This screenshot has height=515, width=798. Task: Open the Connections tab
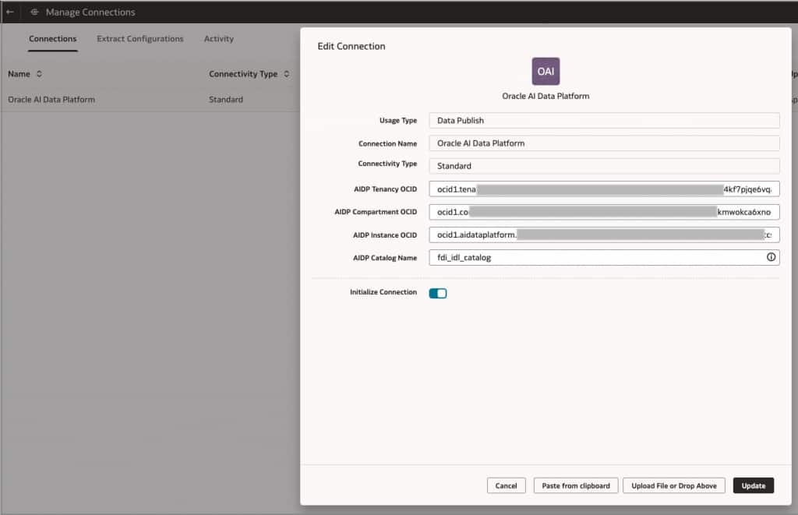52,39
